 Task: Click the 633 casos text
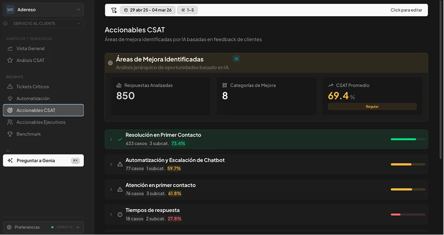coord(136,143)
